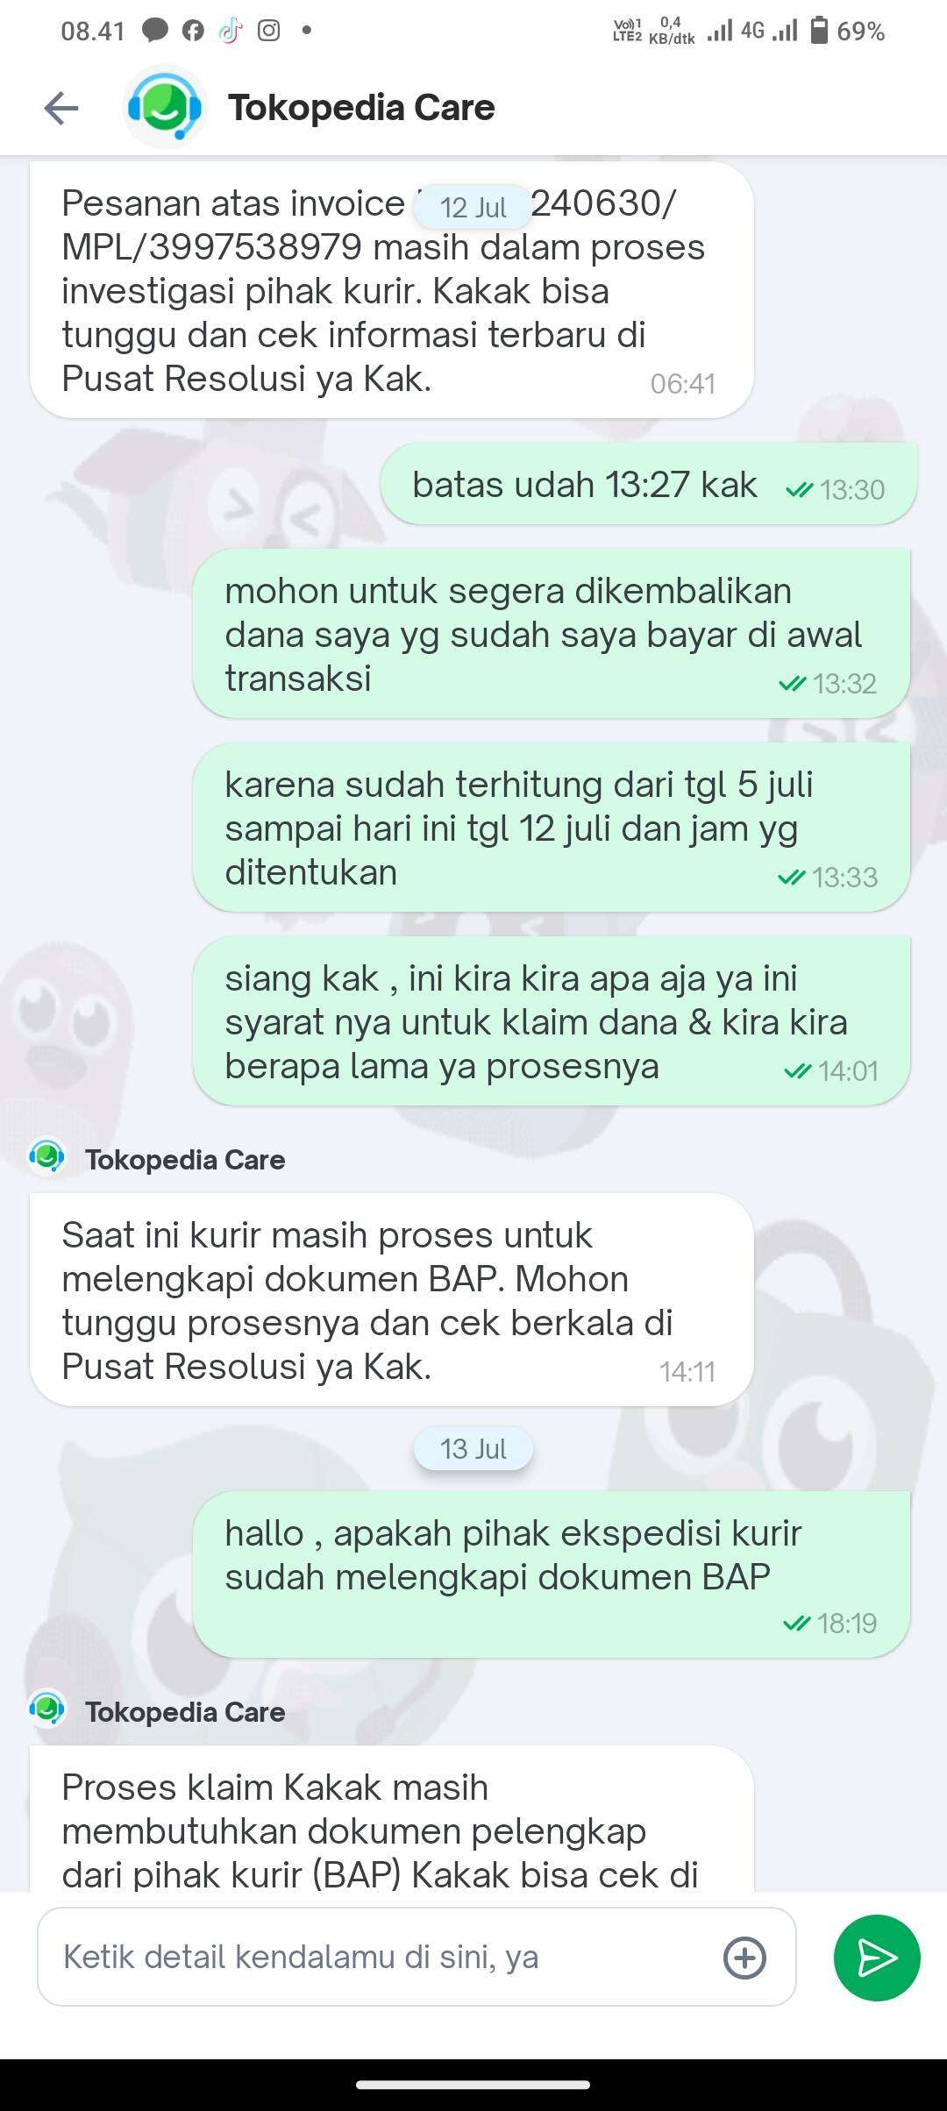
Task: Select the invoice investigation message bubble
Action: [392, 289]
